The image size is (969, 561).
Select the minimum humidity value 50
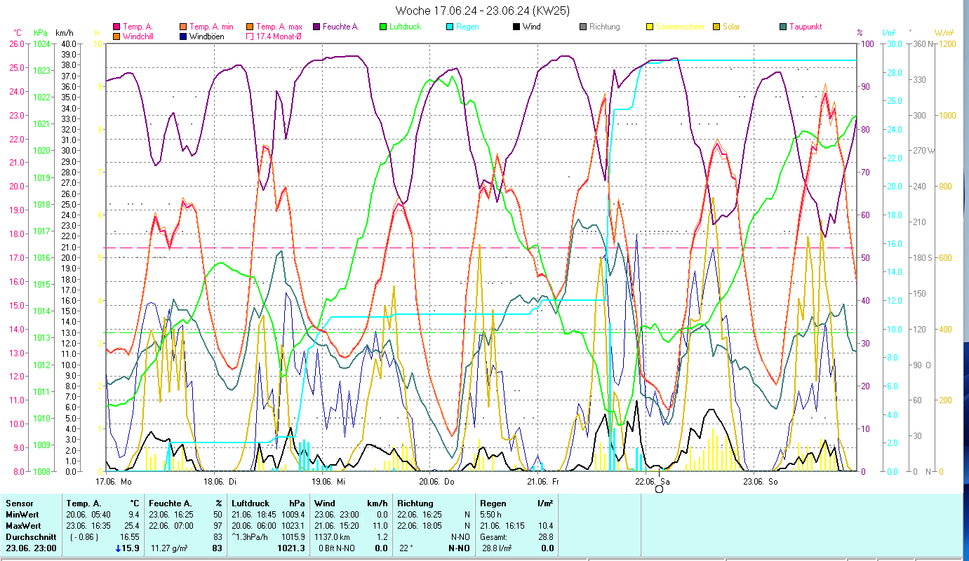(x=217, y=515)
